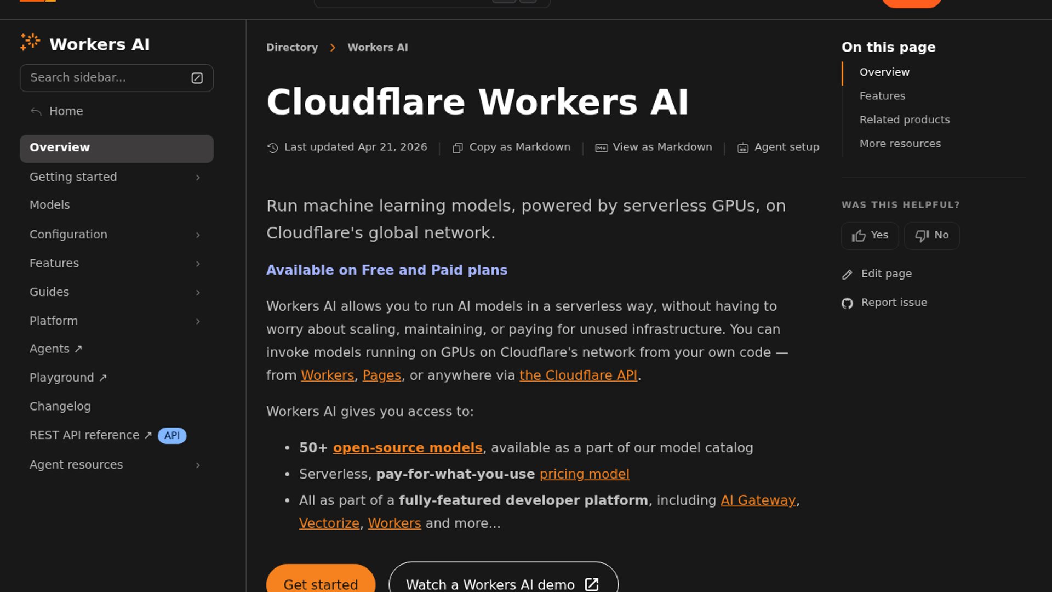Open the Models sidebar page
Image resolution: width=1052 pixels, height=592 pixels.
(50, 205)
